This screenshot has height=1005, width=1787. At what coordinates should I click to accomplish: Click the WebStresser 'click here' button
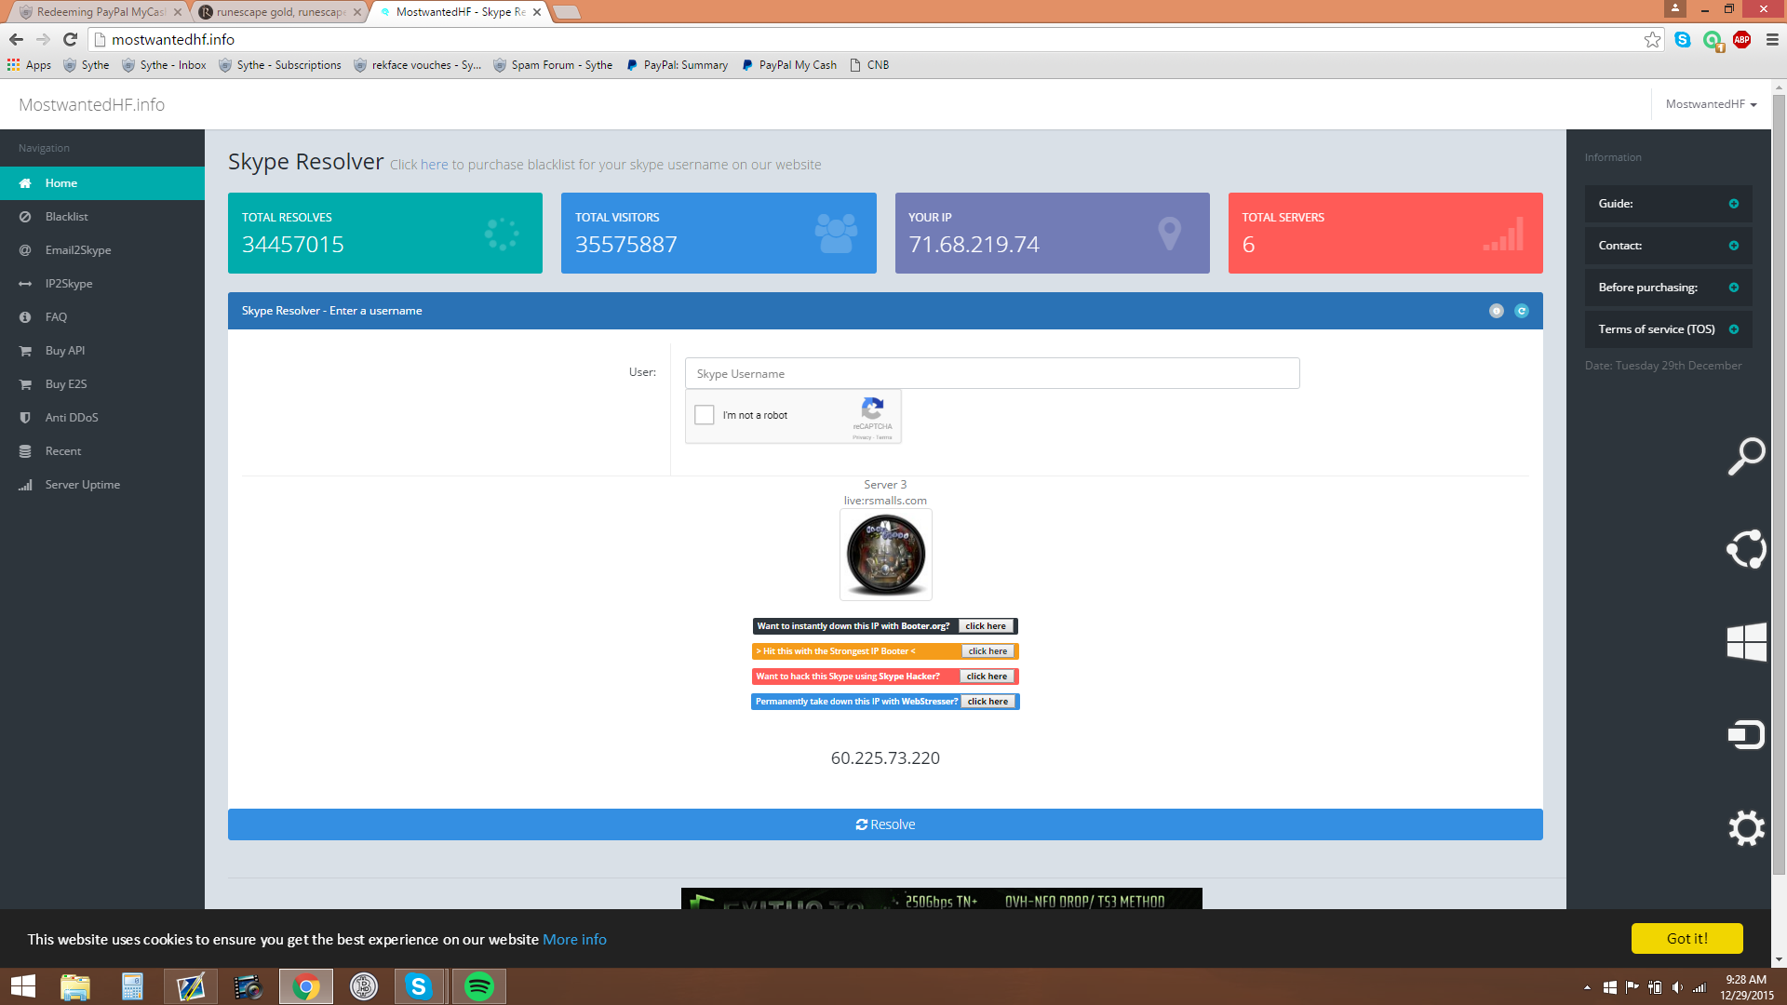988,702
